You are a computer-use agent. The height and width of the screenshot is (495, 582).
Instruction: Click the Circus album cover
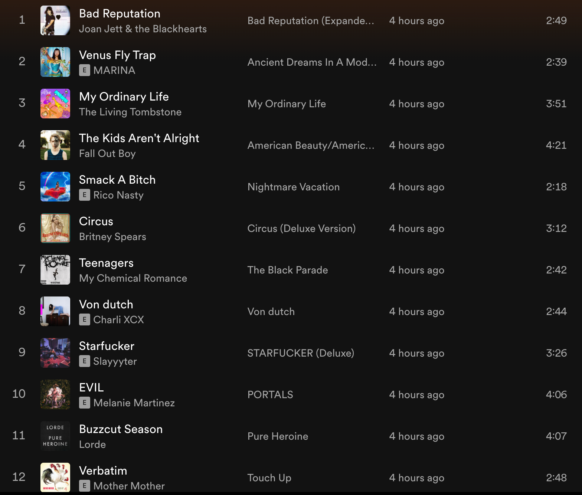point(55,228)
